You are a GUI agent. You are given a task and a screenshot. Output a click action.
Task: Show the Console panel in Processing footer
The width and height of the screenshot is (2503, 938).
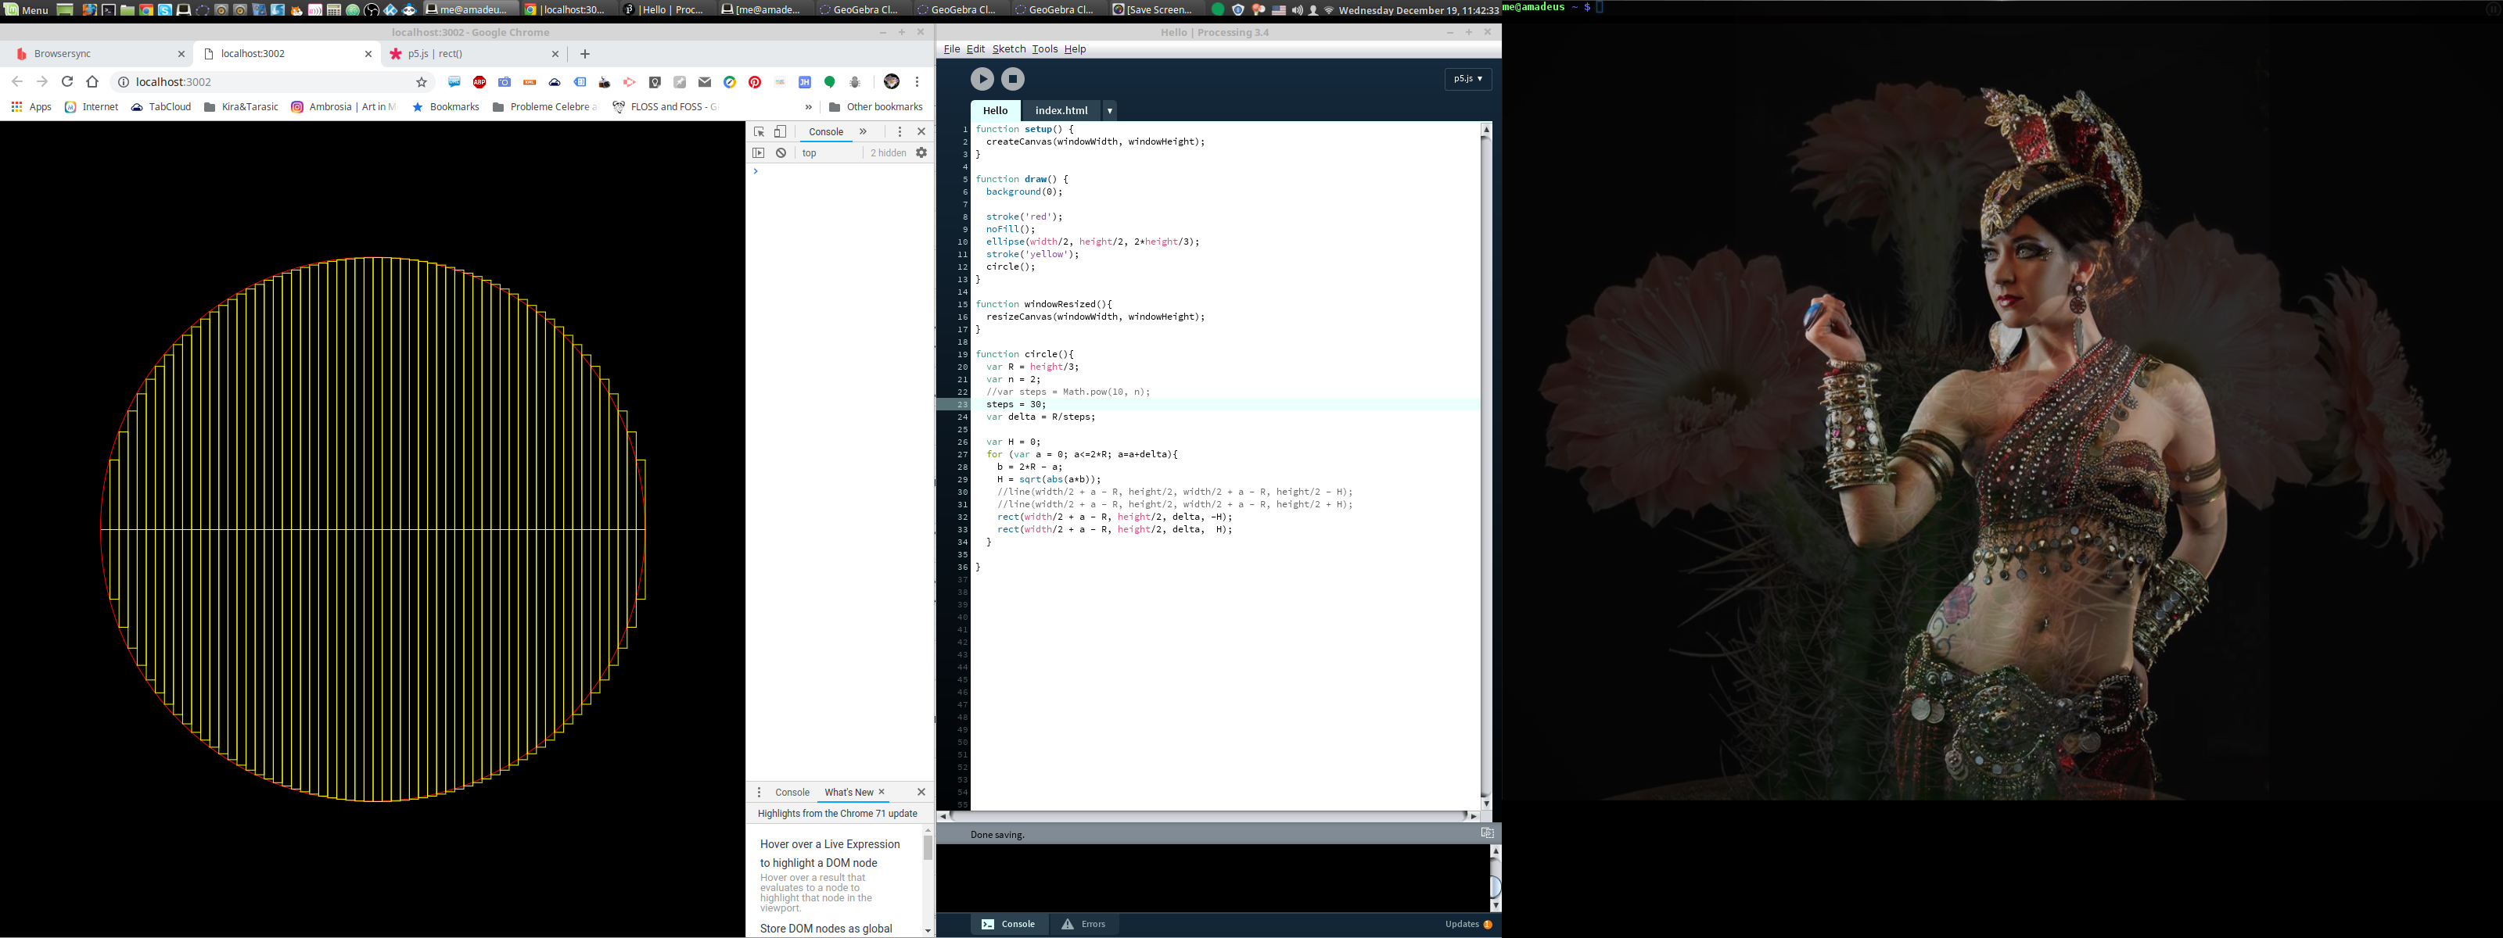tap(1008, 925)
